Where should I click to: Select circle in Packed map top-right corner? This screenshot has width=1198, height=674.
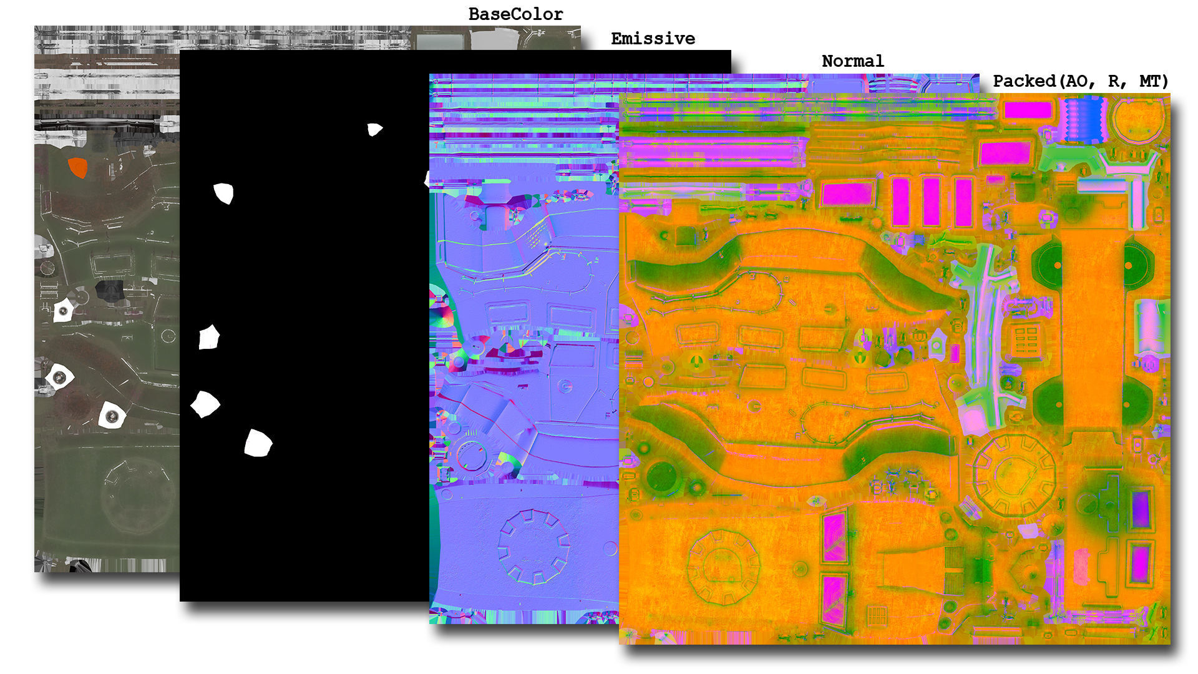point(1139,122)
